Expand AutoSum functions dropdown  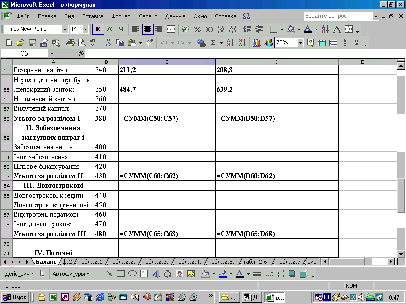click(221, 43)
